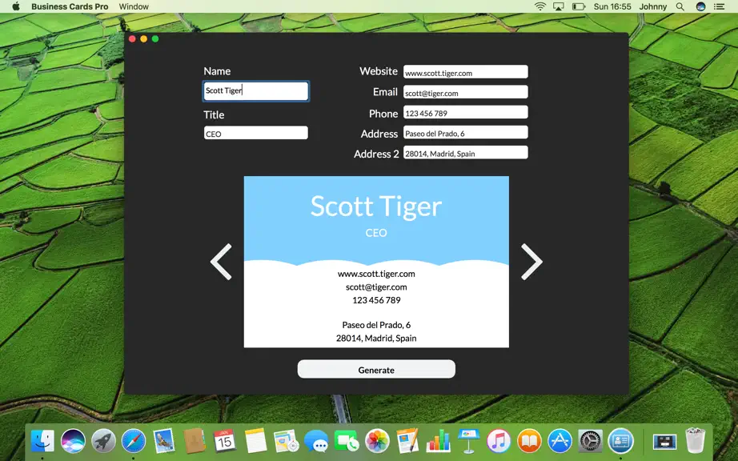Focus the Email input field
Image resolution: width=738 pixels, height=461 pixels.
click(x=466, y=92)
